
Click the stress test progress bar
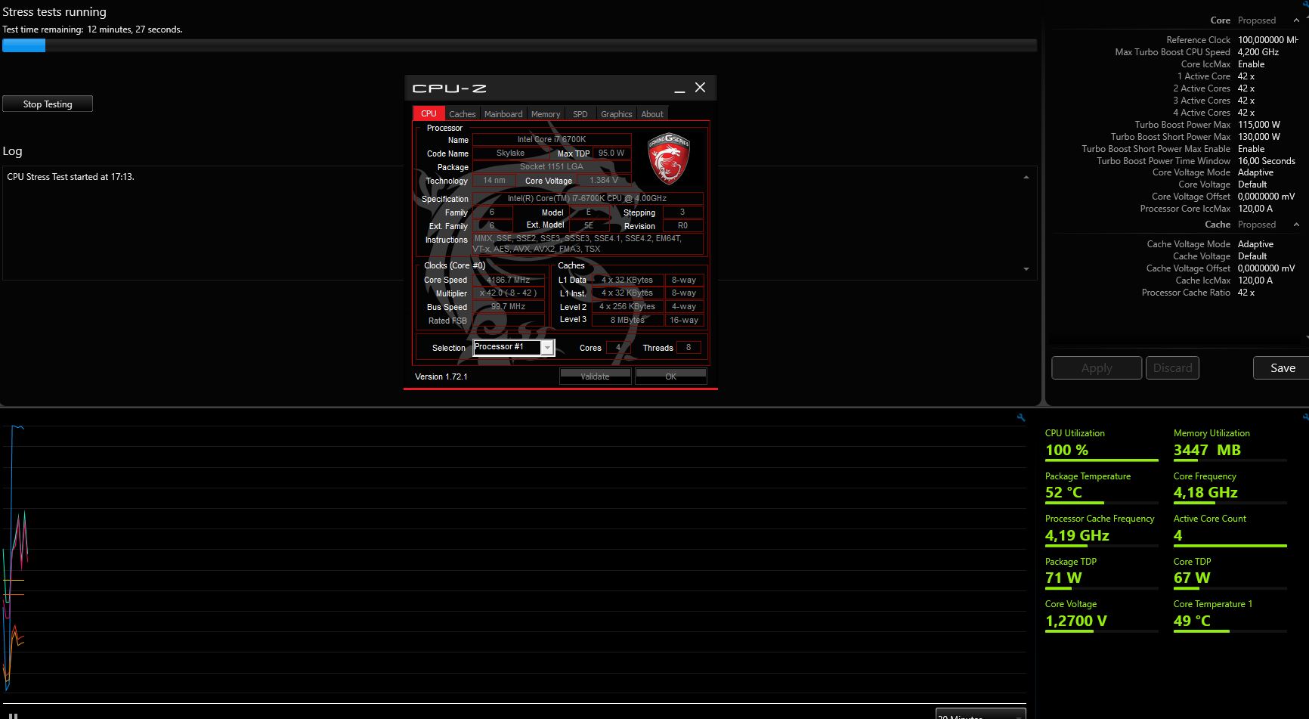coord(519,45)
